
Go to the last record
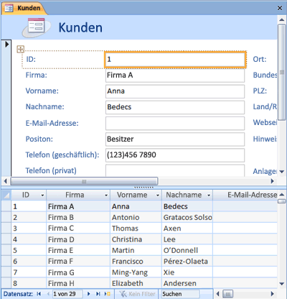98,294
